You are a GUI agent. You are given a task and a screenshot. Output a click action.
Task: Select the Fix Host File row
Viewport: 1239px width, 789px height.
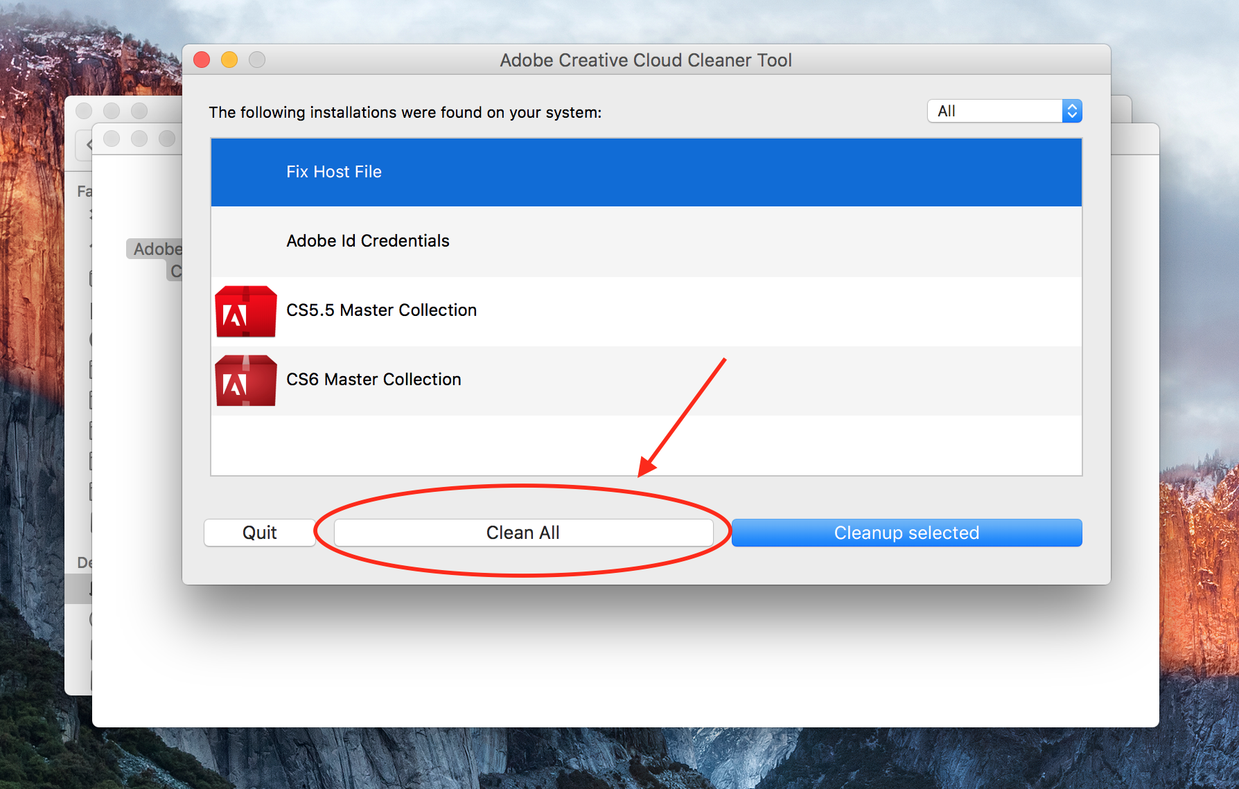647,172
